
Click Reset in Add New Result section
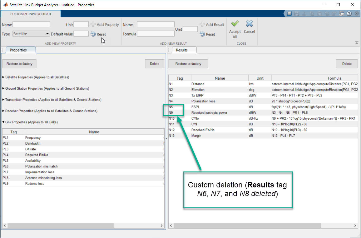coord(207,34)
